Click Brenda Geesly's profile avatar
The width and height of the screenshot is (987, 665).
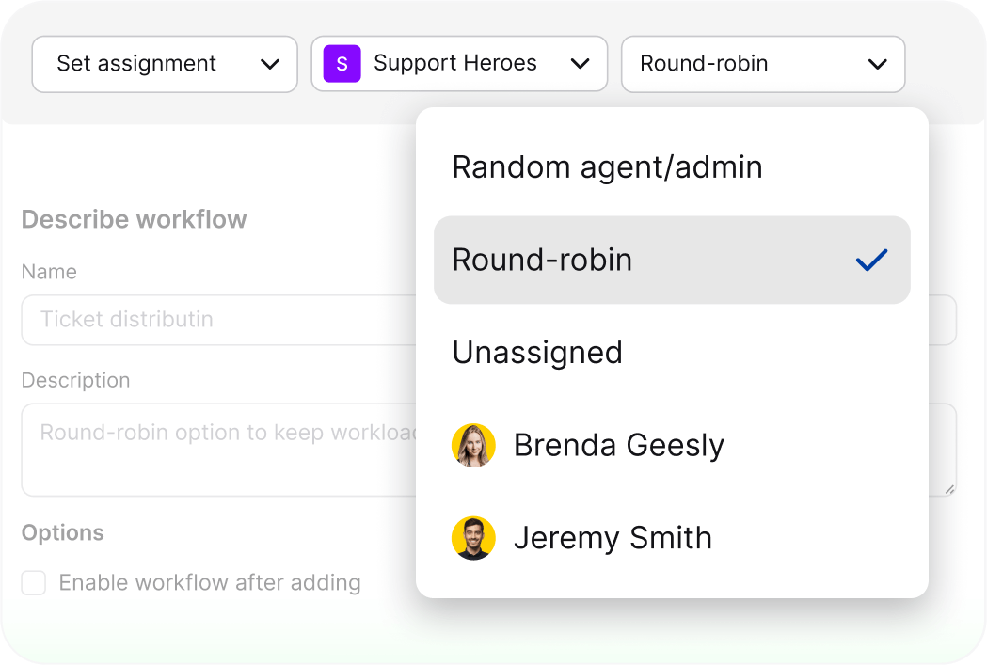[473, 445]
